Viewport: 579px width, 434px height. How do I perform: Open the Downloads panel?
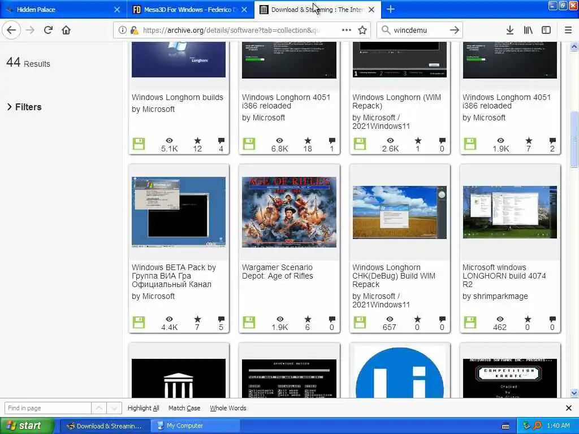coord(510,31)
